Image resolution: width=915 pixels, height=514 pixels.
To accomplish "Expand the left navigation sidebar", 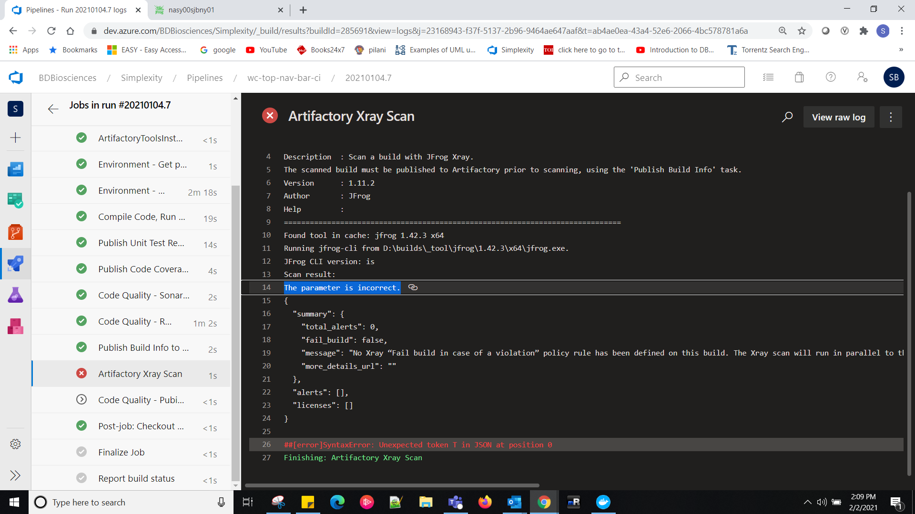I will pyautogui.click(x=15, y=475).
